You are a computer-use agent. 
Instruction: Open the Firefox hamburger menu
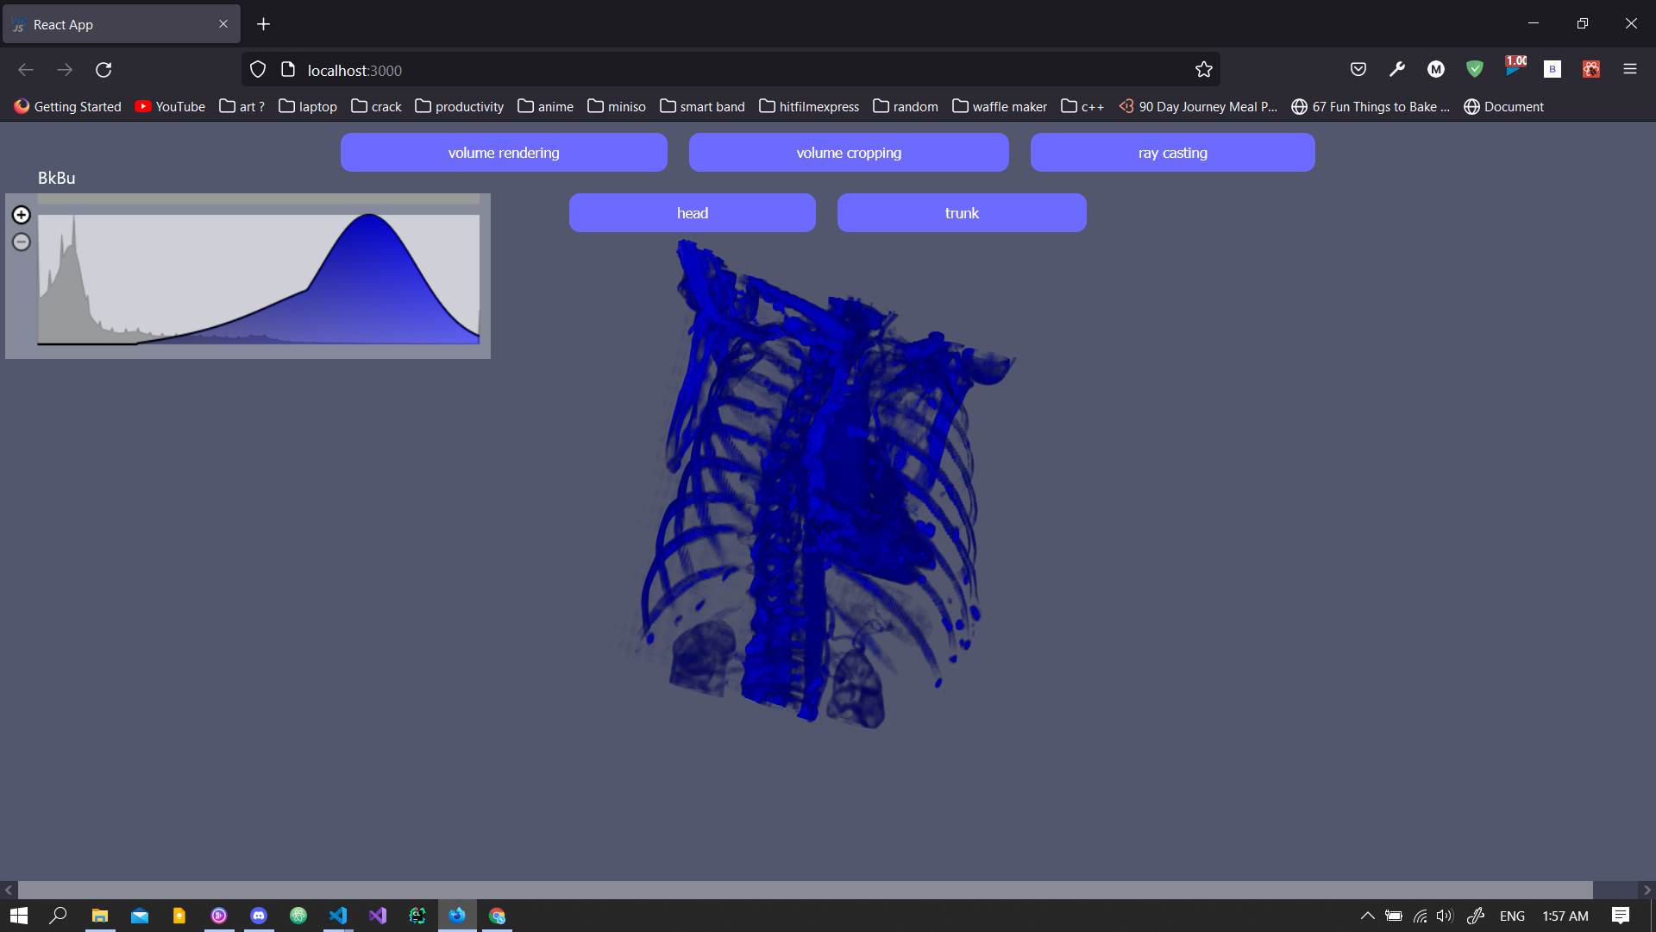click(x=1629, y=70)
